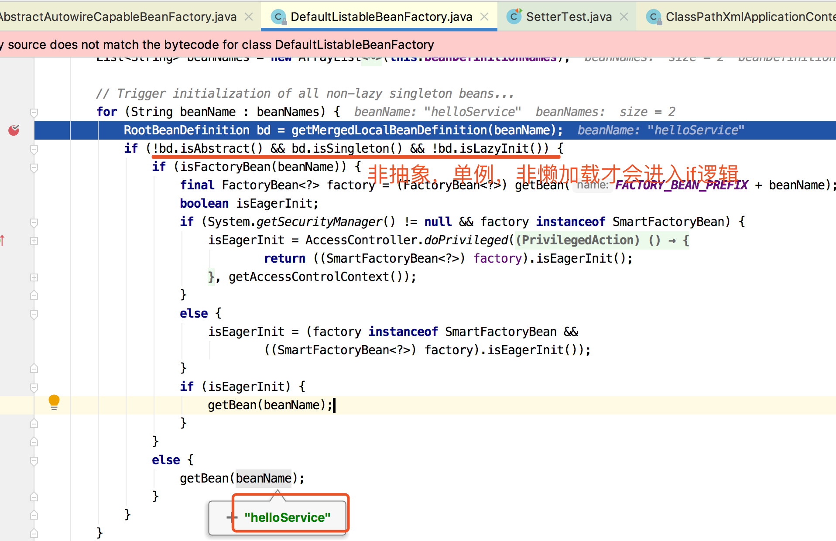The width and height of the screenshot is (836, 541).
Task: Click the "helloService" value in the tooltip popup
Action: coord(288,517)
